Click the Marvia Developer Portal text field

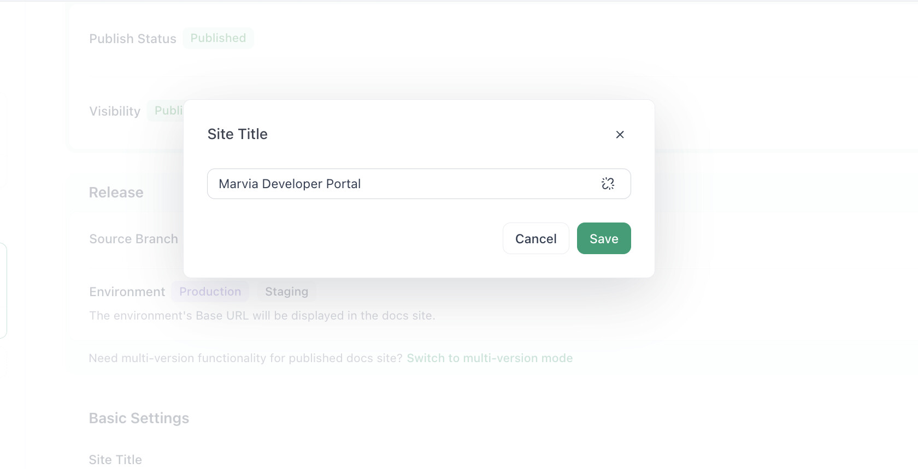[x=404, y=184]
